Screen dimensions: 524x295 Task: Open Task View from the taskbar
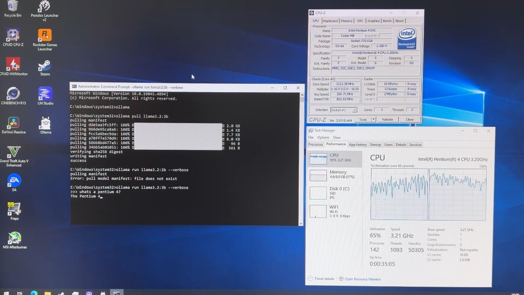point(20,293)
